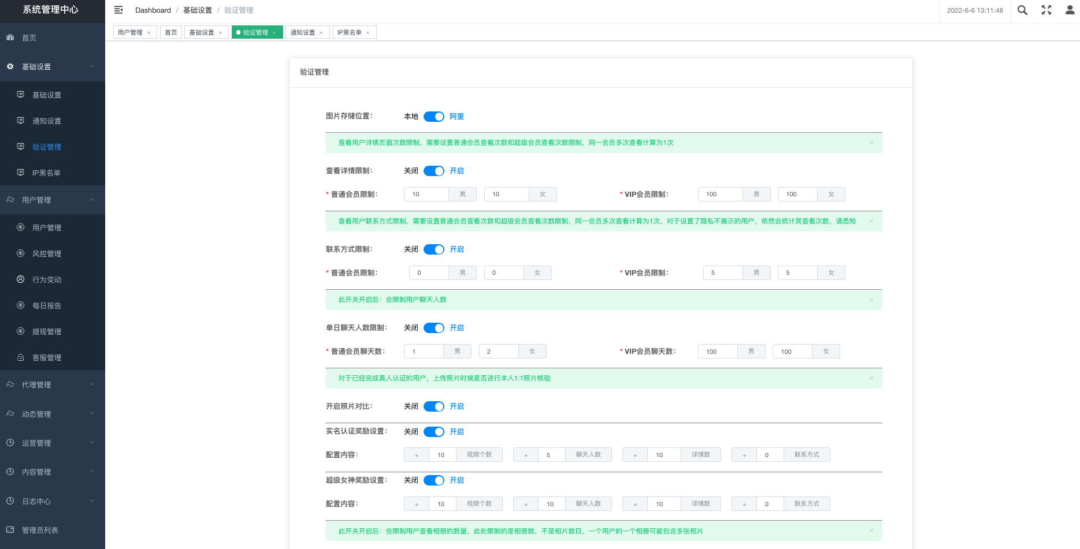
Task: Click 普通会员限制 male field under 查看详情限制
Action: pos(426,195)
